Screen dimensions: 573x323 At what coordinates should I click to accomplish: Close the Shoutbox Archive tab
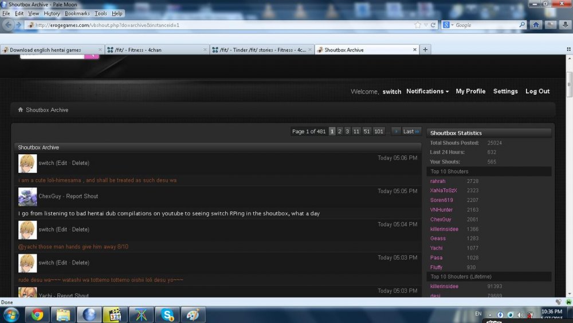(x=415, y=50)
